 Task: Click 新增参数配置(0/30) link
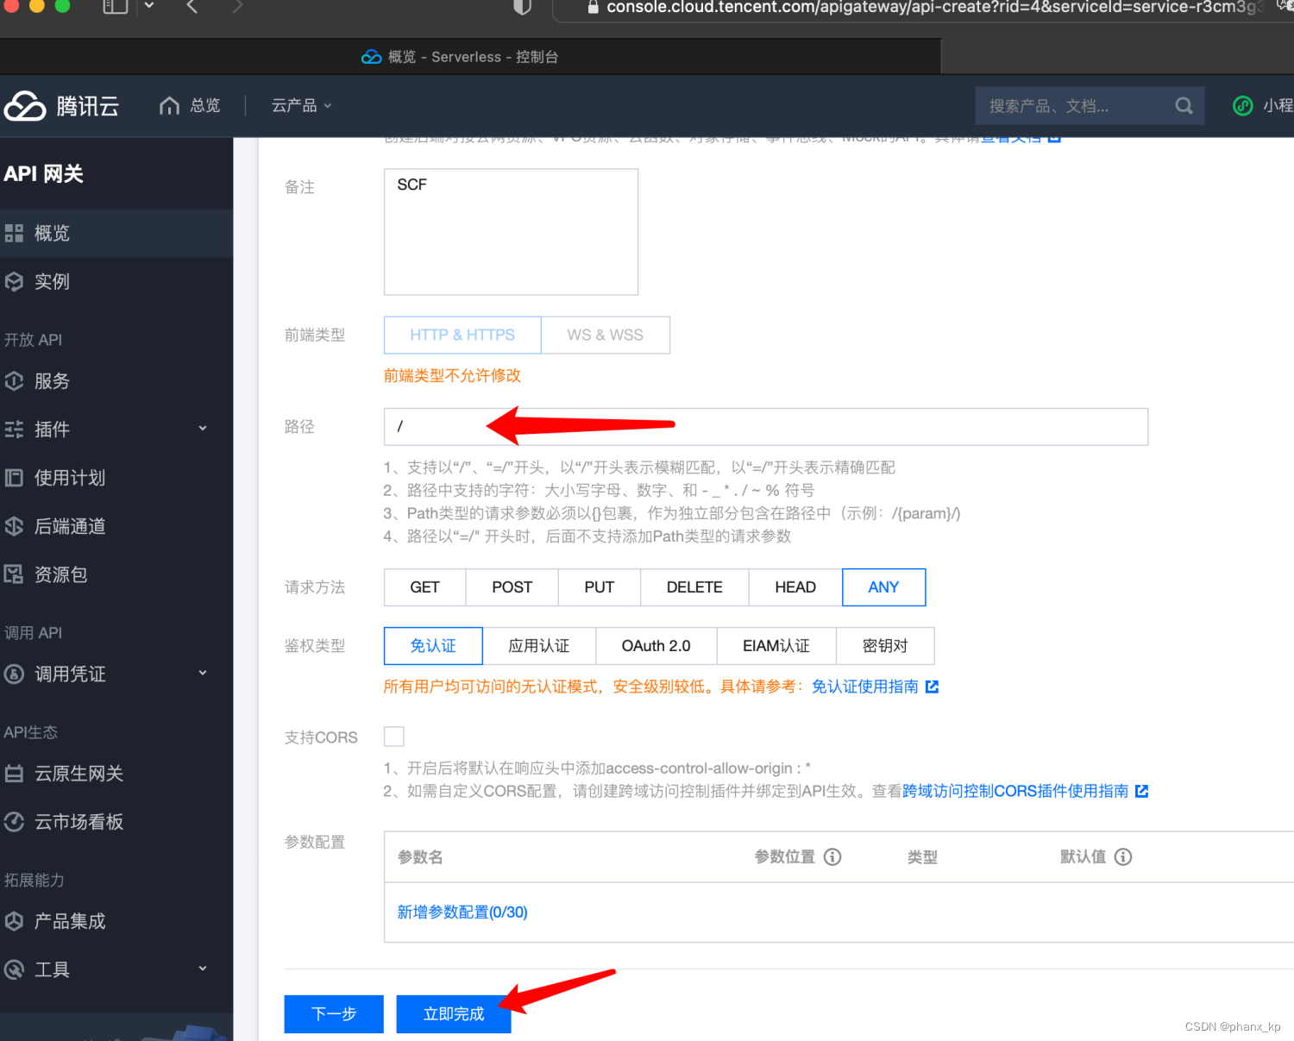(462, 912)
